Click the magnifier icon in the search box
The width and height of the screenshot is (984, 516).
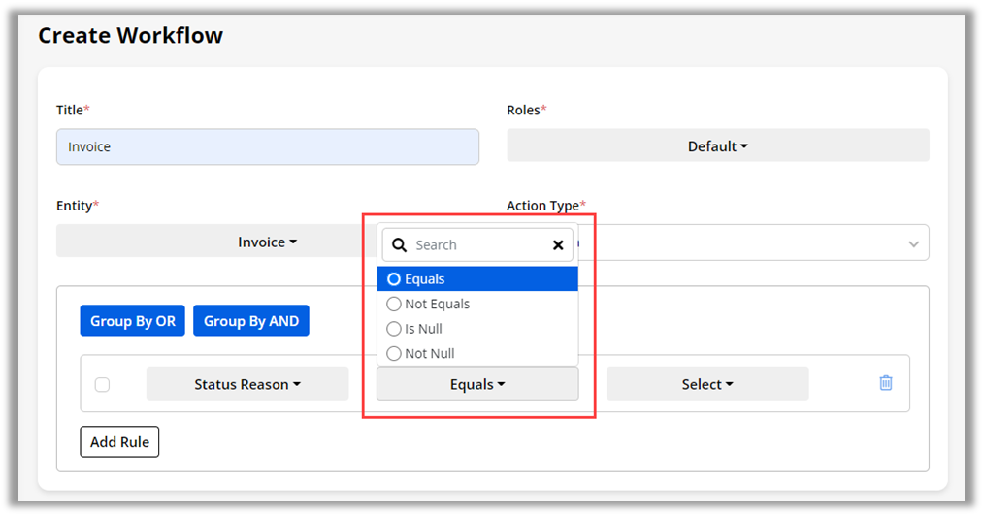(x=399, y=245)
